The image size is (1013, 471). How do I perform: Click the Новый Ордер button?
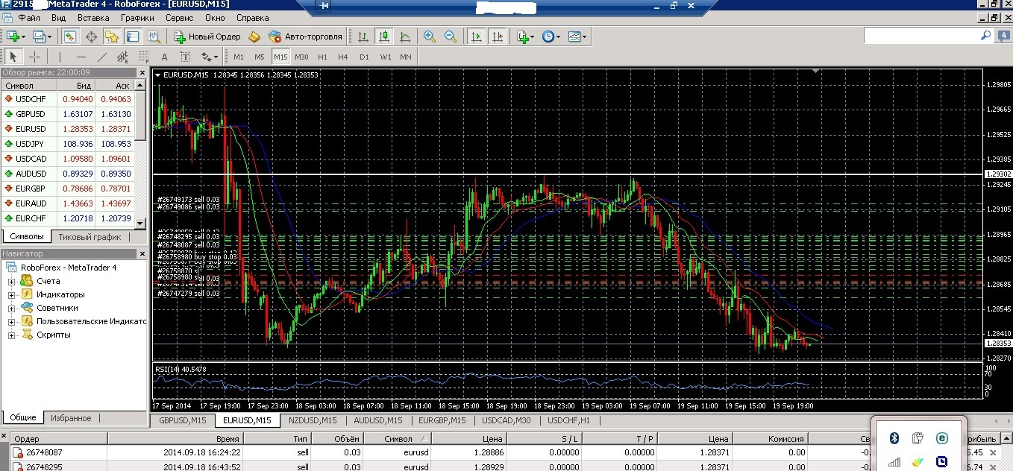tap(207, 37)
